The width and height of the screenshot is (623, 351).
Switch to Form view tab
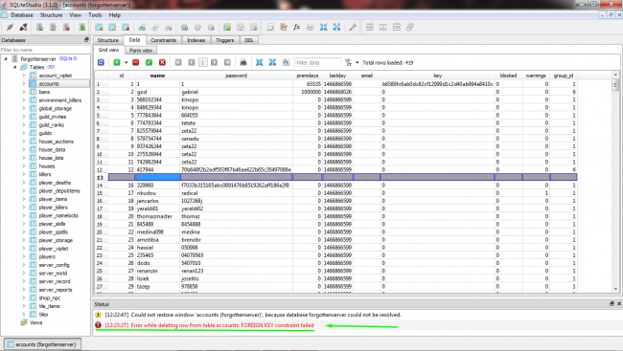click(x=141, y=51)
